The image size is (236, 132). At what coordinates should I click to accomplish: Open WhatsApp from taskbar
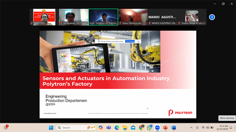click(149, 128)
